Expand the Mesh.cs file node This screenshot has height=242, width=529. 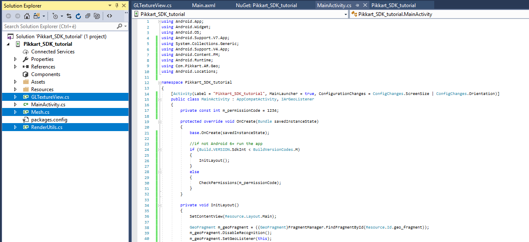[x=16, y=112]
